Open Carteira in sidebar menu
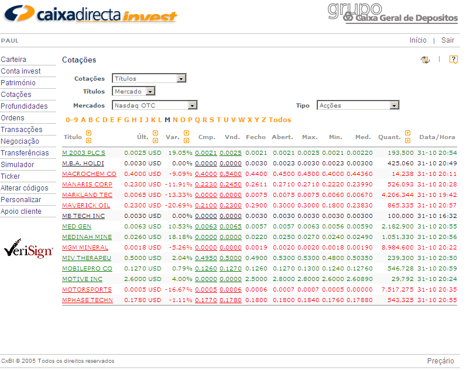 click(13, 60)
